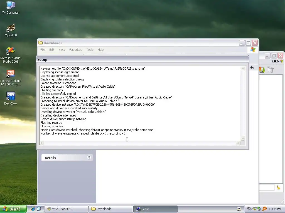Click the Go button in Downloads address bar

point(252,67)
